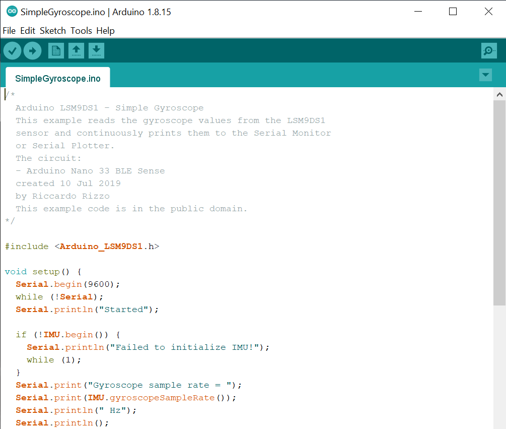Select the SimpleGyroscope.ino tab
Screen dimensions: 506x429
pyautogui.click(x=58, y=78)
